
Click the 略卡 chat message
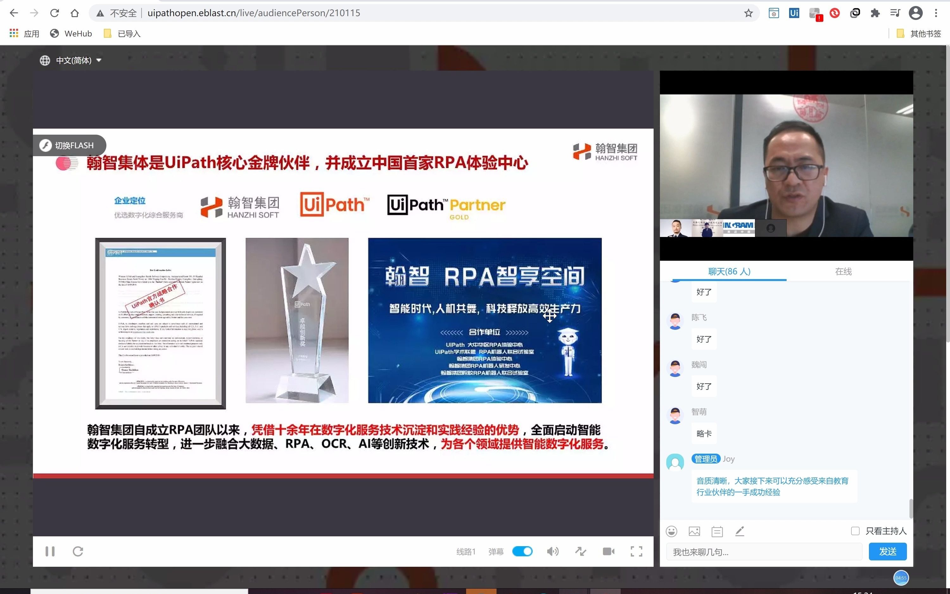tap(704, 433)
